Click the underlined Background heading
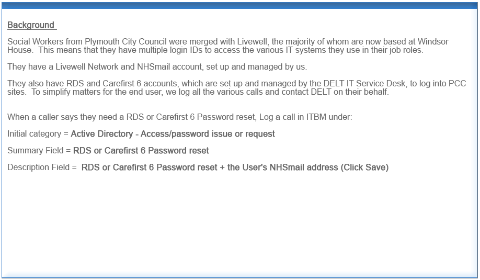Viewport: 480px width, 280px height. click(32, 25)
